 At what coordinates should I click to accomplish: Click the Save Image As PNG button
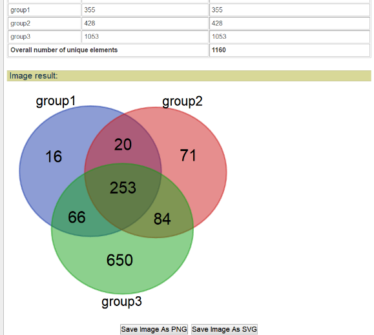point(154,329)
